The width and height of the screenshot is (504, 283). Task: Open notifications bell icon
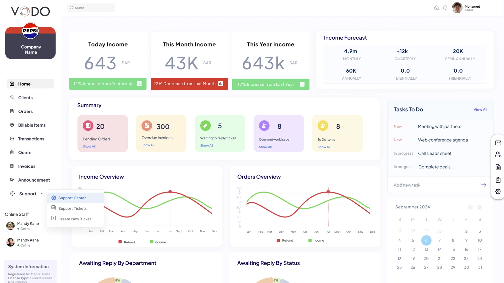coord(445,8)
